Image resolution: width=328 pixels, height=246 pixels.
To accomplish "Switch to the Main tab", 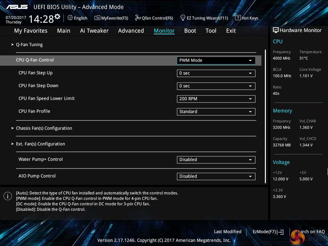I will coord(64,31).
